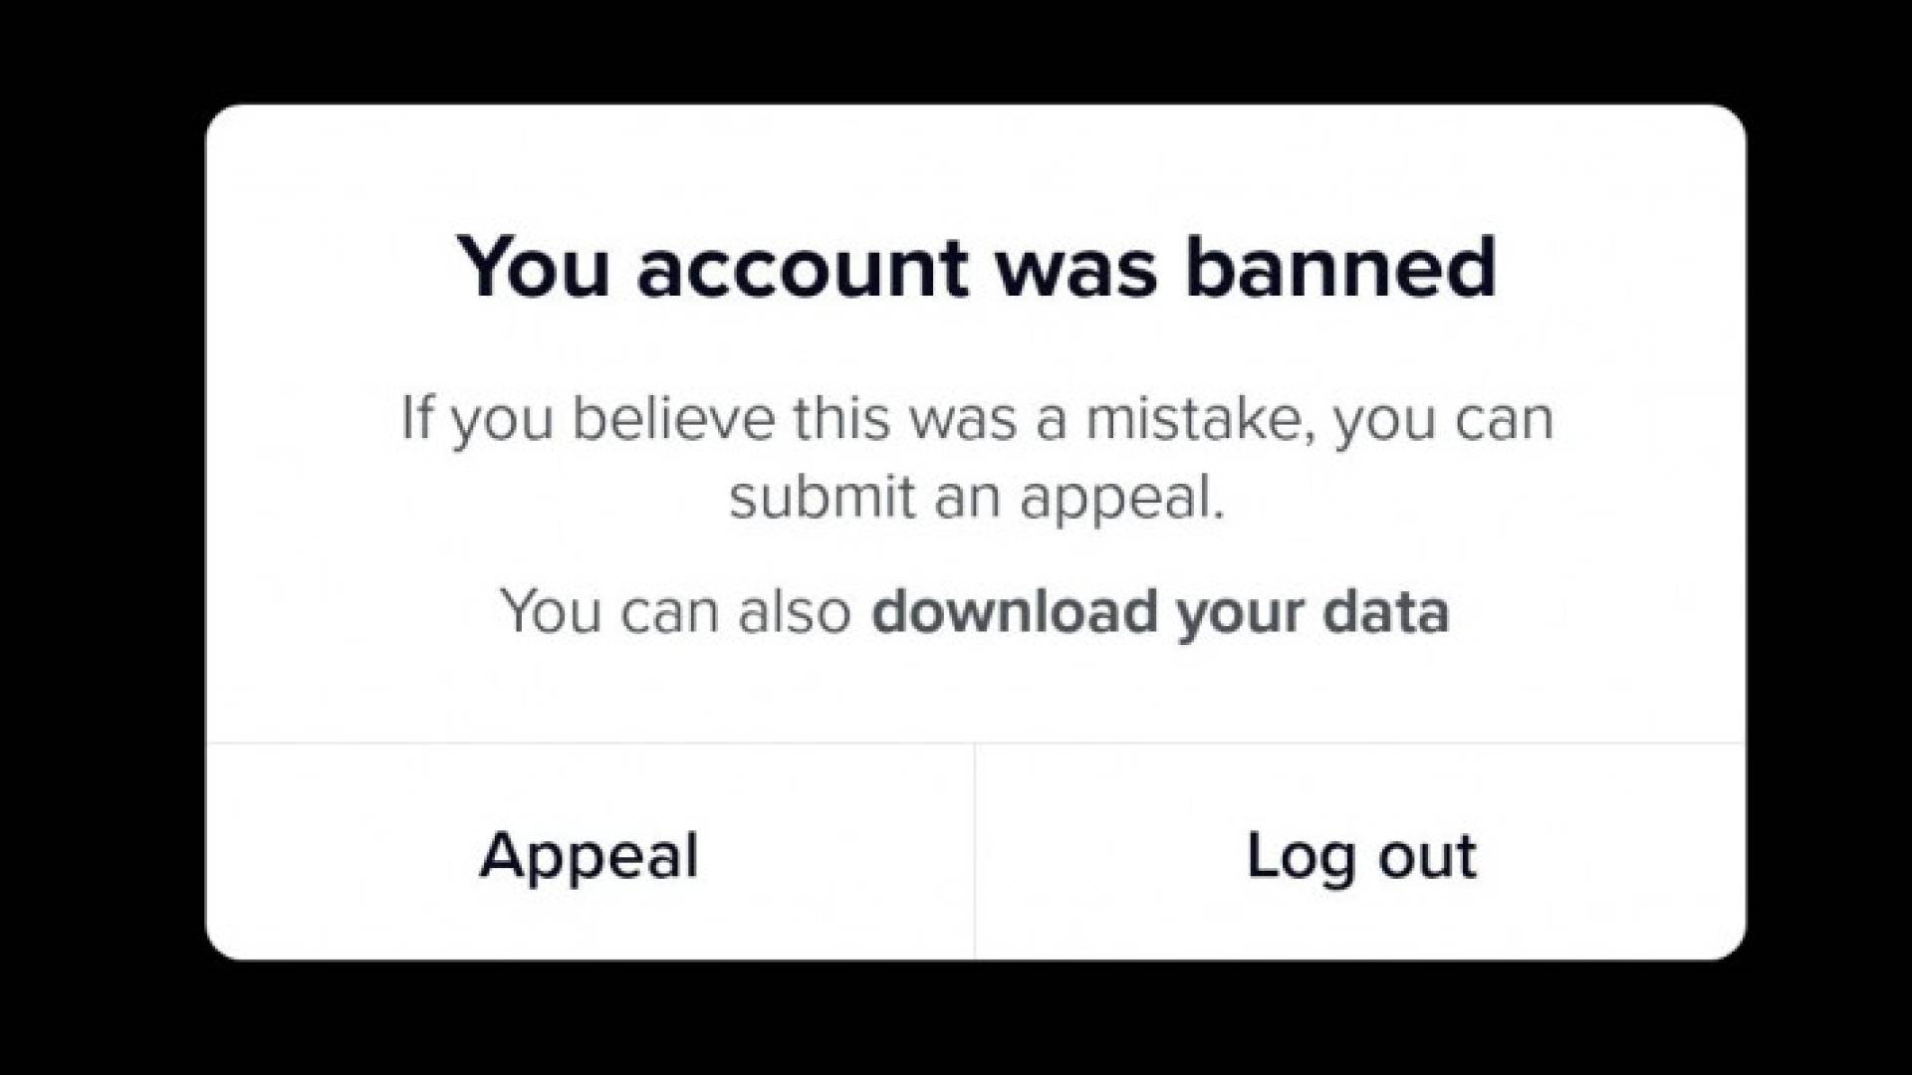Click the word "submit" in the message
This screenshot has height=1075, width=1912.
[822, 497]
